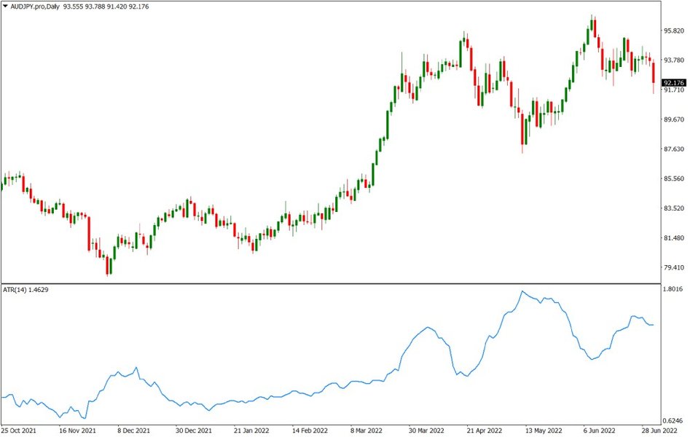Click the 8 Dec 2021 date label
This screenshot has height=437, width=690.
[134, 430]
